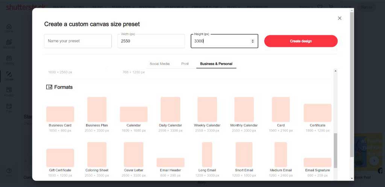Focus the Width (px) input field
This screenshot has height=187, width=385.
pos(151,41)
